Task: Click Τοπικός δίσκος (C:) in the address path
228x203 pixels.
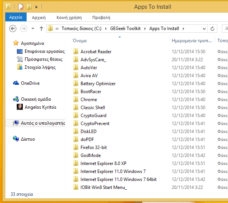Action: tap(81, 29)
